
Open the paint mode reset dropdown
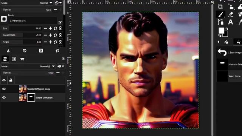click(x=59, y=3)
